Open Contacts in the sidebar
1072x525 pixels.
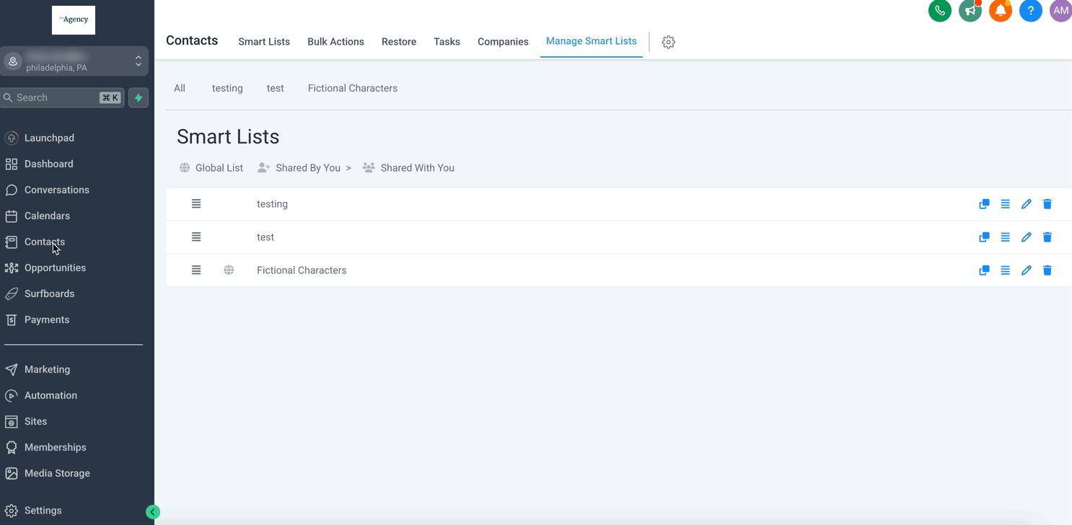45,242
